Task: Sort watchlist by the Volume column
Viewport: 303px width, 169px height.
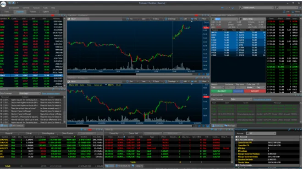Action: 56,18
